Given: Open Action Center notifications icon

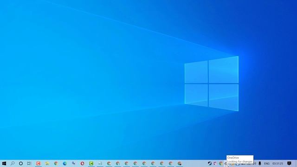Looking at the screenshot, I should [289, 163].
